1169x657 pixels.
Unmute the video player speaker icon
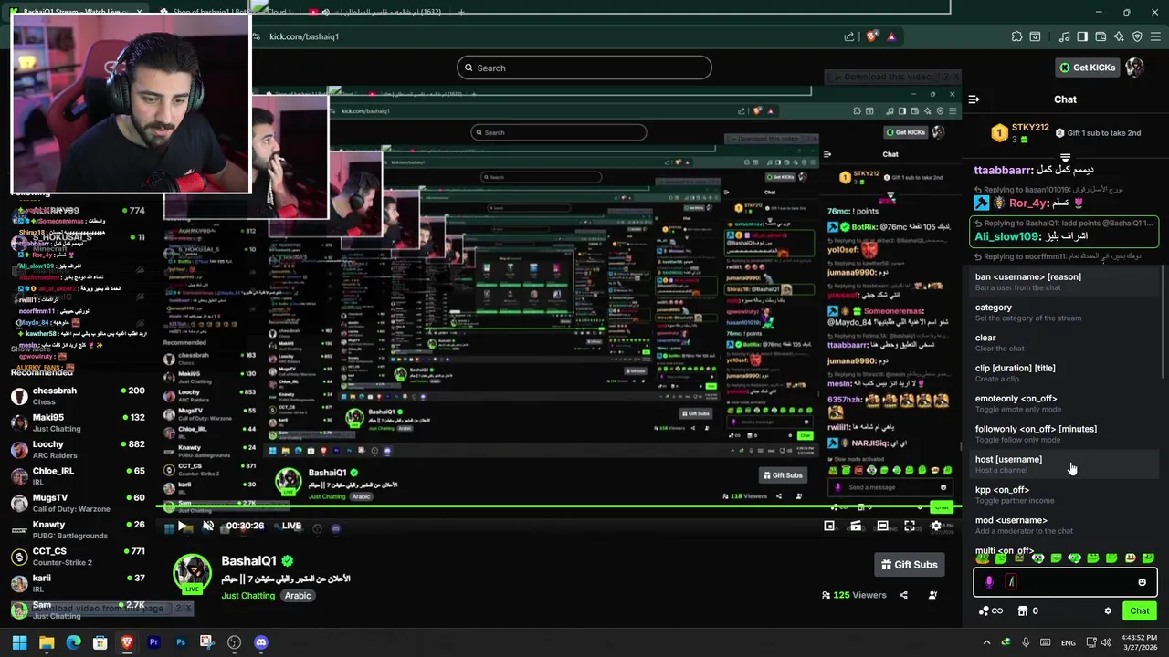click(x=208, y=526)
